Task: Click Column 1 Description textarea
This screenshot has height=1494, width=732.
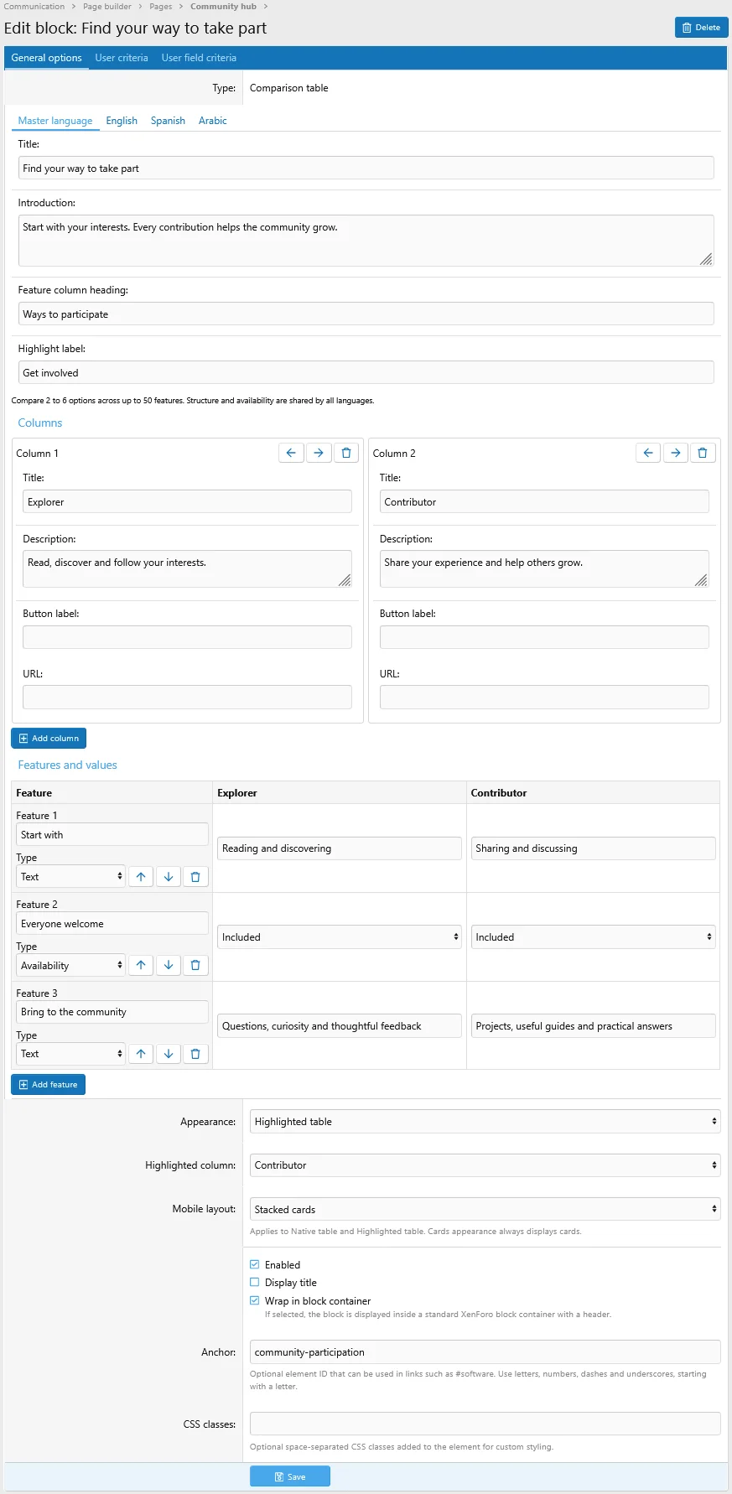Action: point(187,568)
